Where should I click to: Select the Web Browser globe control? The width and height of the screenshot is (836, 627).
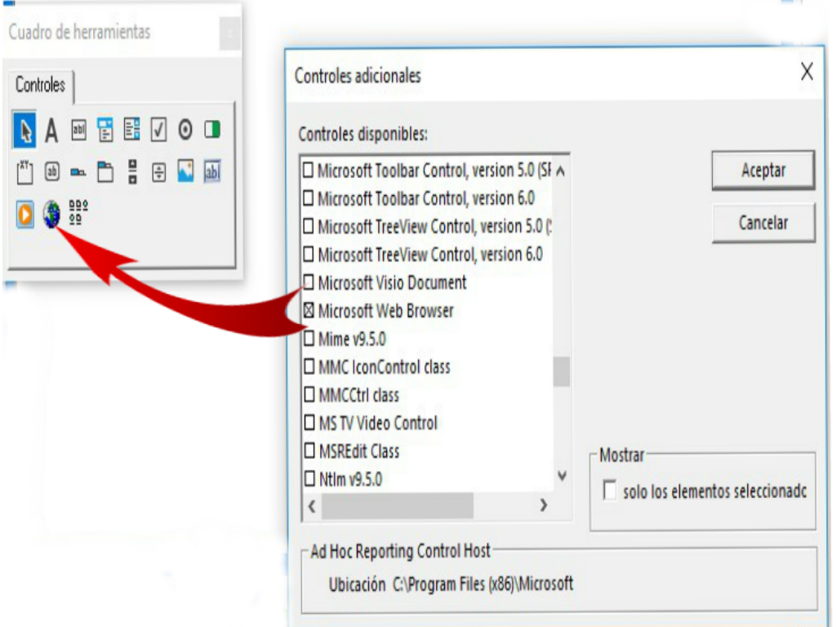(x=51, y=214)
